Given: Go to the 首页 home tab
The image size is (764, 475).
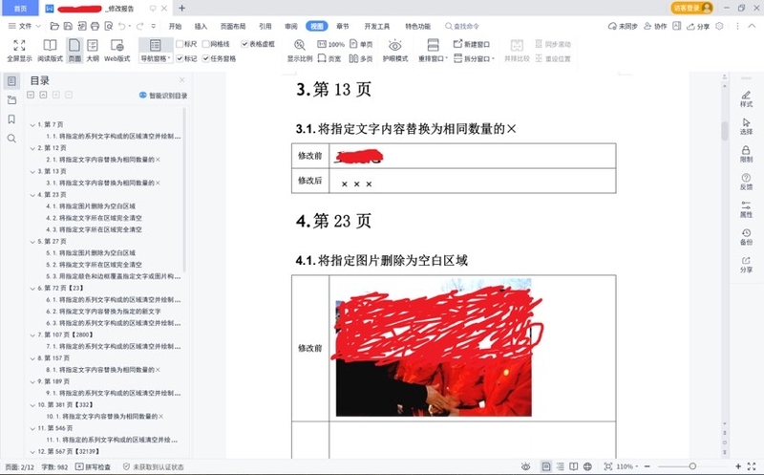Looking at the screenshot, I should click(19, 9).
